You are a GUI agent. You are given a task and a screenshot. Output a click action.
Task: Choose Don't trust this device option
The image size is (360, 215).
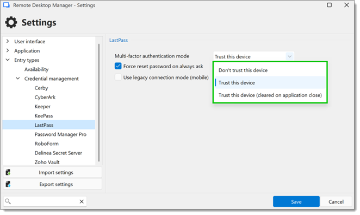[x=270, y=70]
